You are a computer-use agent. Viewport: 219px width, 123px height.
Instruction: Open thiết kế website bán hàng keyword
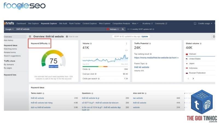(x=42, y=103)
